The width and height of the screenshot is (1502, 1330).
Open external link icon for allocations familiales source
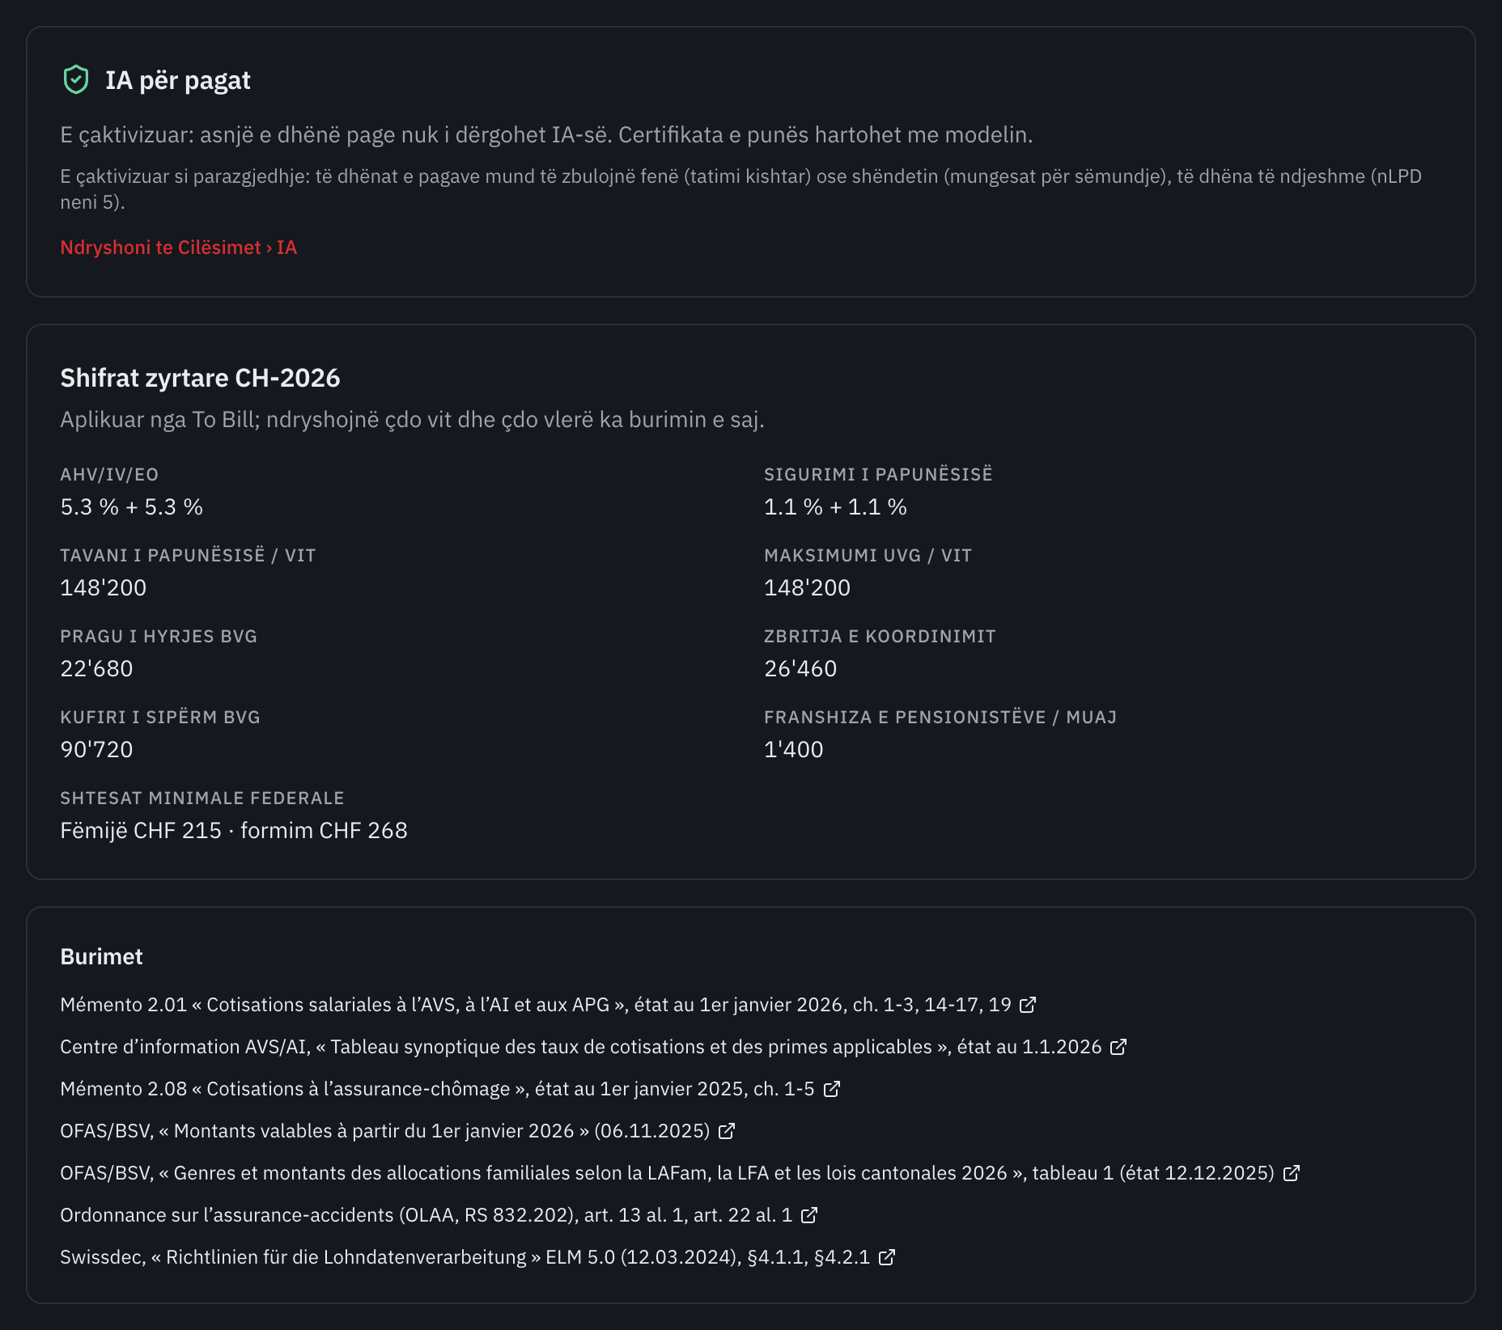click(1292, 1173)
